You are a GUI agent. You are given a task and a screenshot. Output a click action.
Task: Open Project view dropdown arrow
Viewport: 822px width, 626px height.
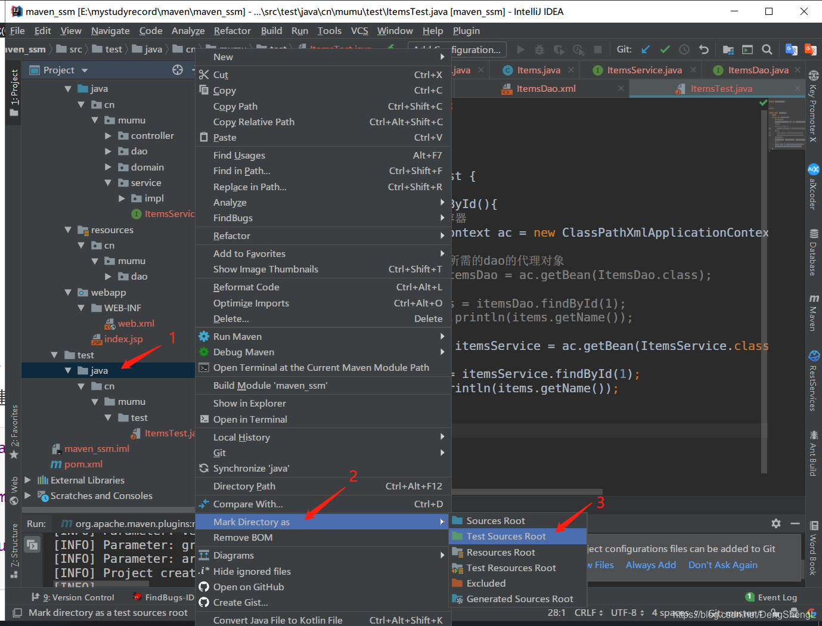point(85,70)
